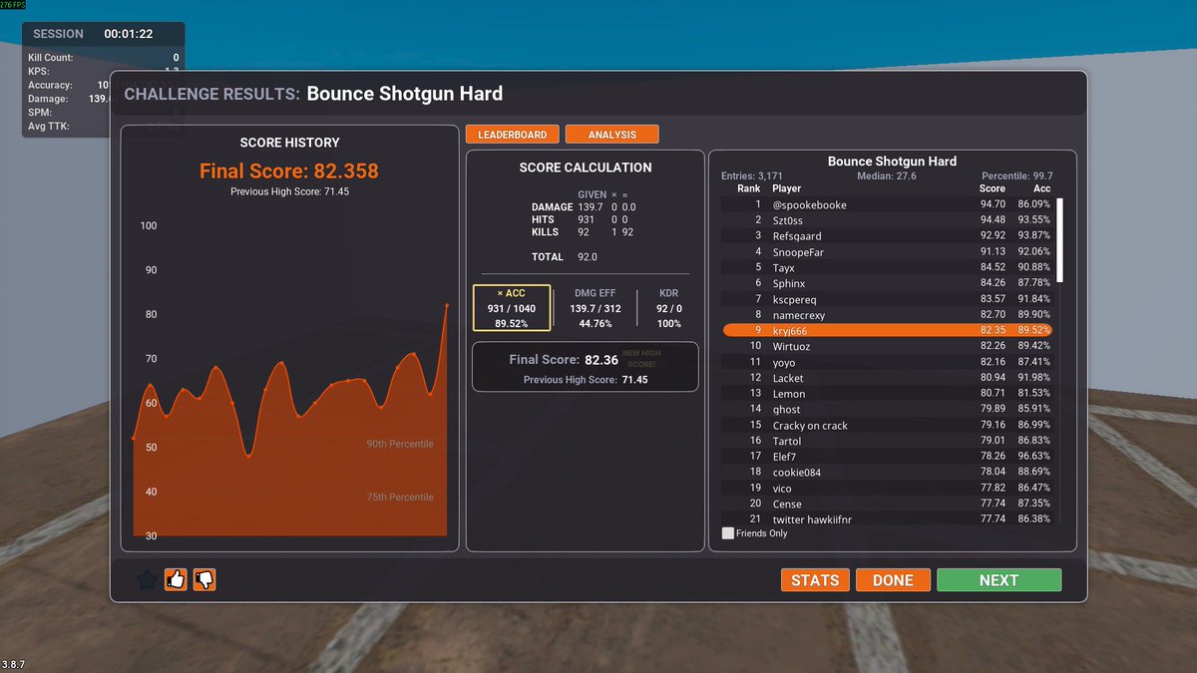Select leaderboard row for Tartol
The height and width of the screenshot is (673, 1197).
pos(888,441)
